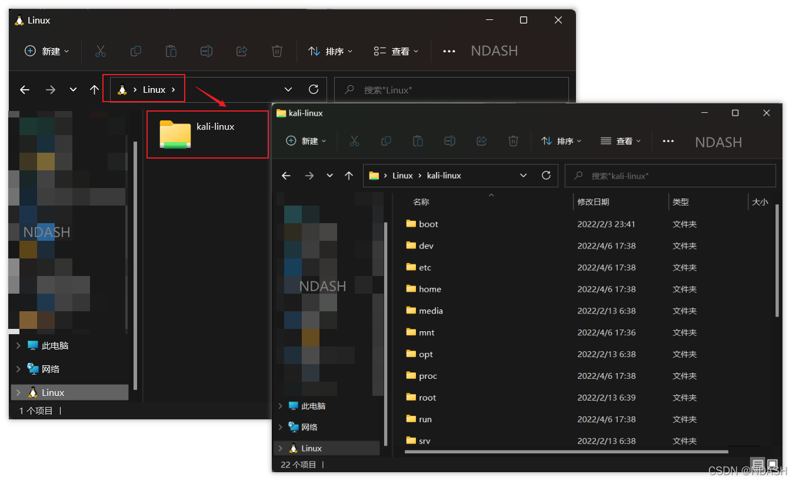Image resolution: width=796 pixels, height=481 pixels.
Task: Open recent locations chevron in kali-linux window
Action: (x=329, y=176)
